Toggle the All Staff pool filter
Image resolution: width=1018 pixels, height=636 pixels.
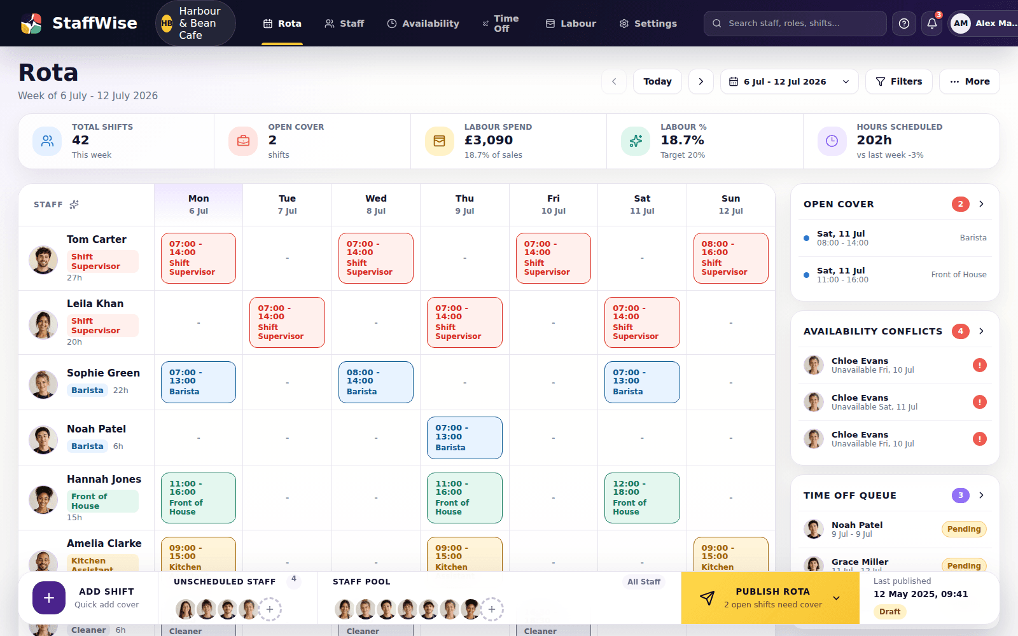(644, 581)
